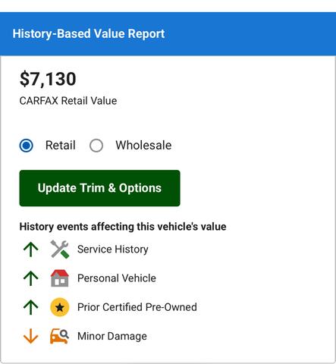Select the Wholesale radio button
This screenshot has height=364, width=336.
coord(96,146)
